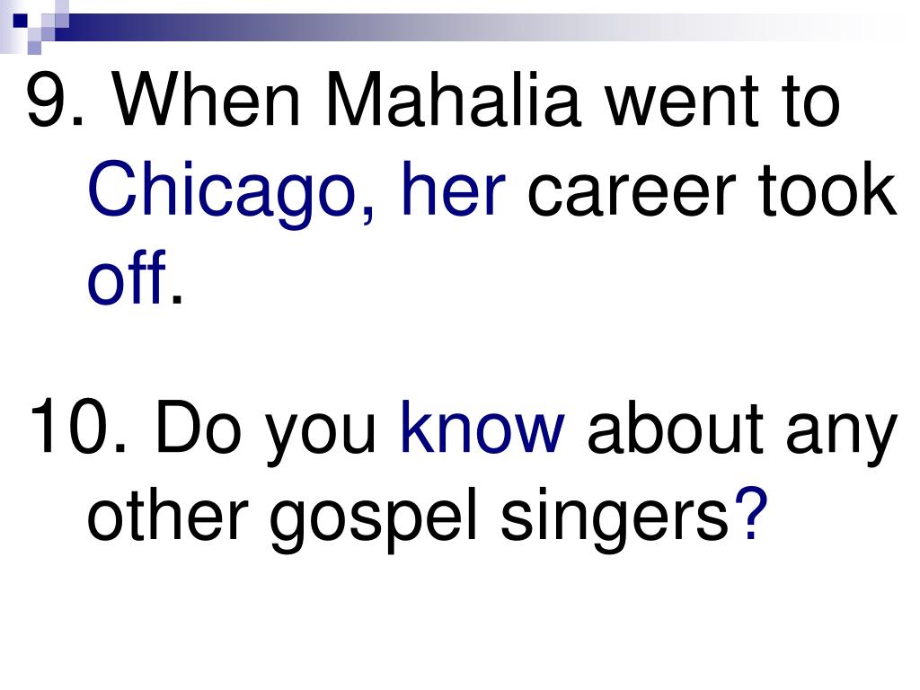This screenshot has height=690, width=920.
Task: Click the word 'Mahalia'
Action: [454, 98]
